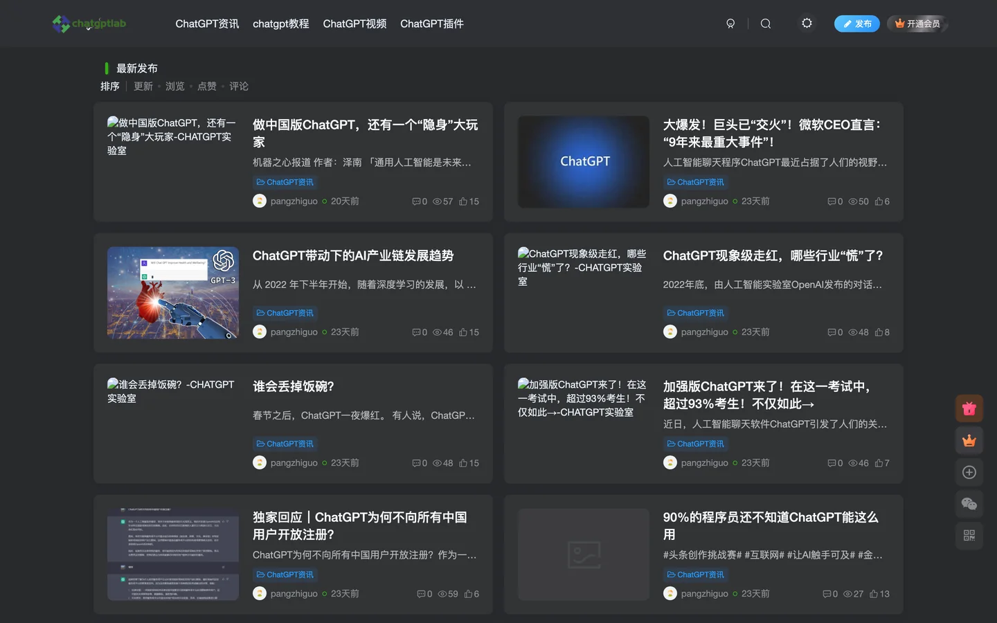
Task: Click author avatar on 大爆发 post
Action: pyautogui.click(x=670, y=201)
